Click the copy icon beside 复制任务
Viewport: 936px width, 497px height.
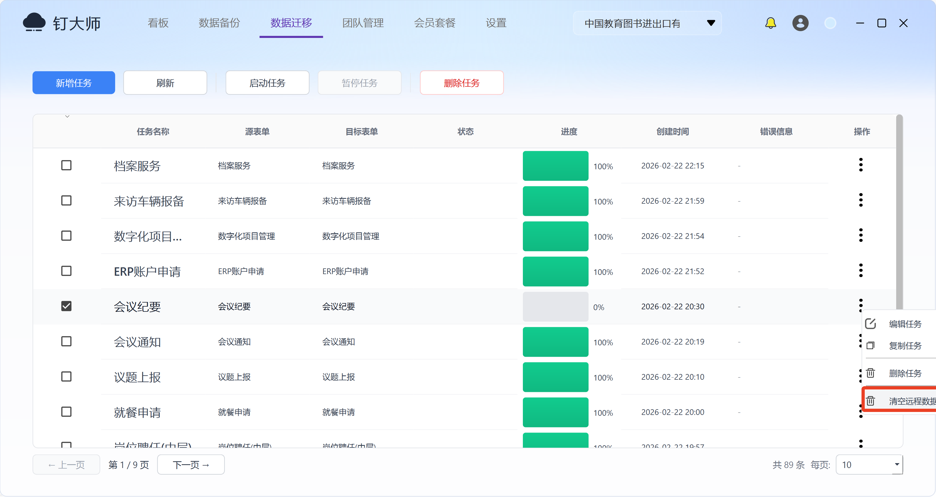click(x=871, y=346)
